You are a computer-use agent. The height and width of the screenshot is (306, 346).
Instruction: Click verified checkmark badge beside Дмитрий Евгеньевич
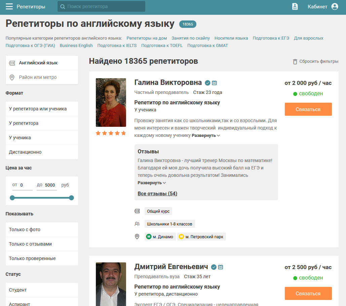(214, 267)
